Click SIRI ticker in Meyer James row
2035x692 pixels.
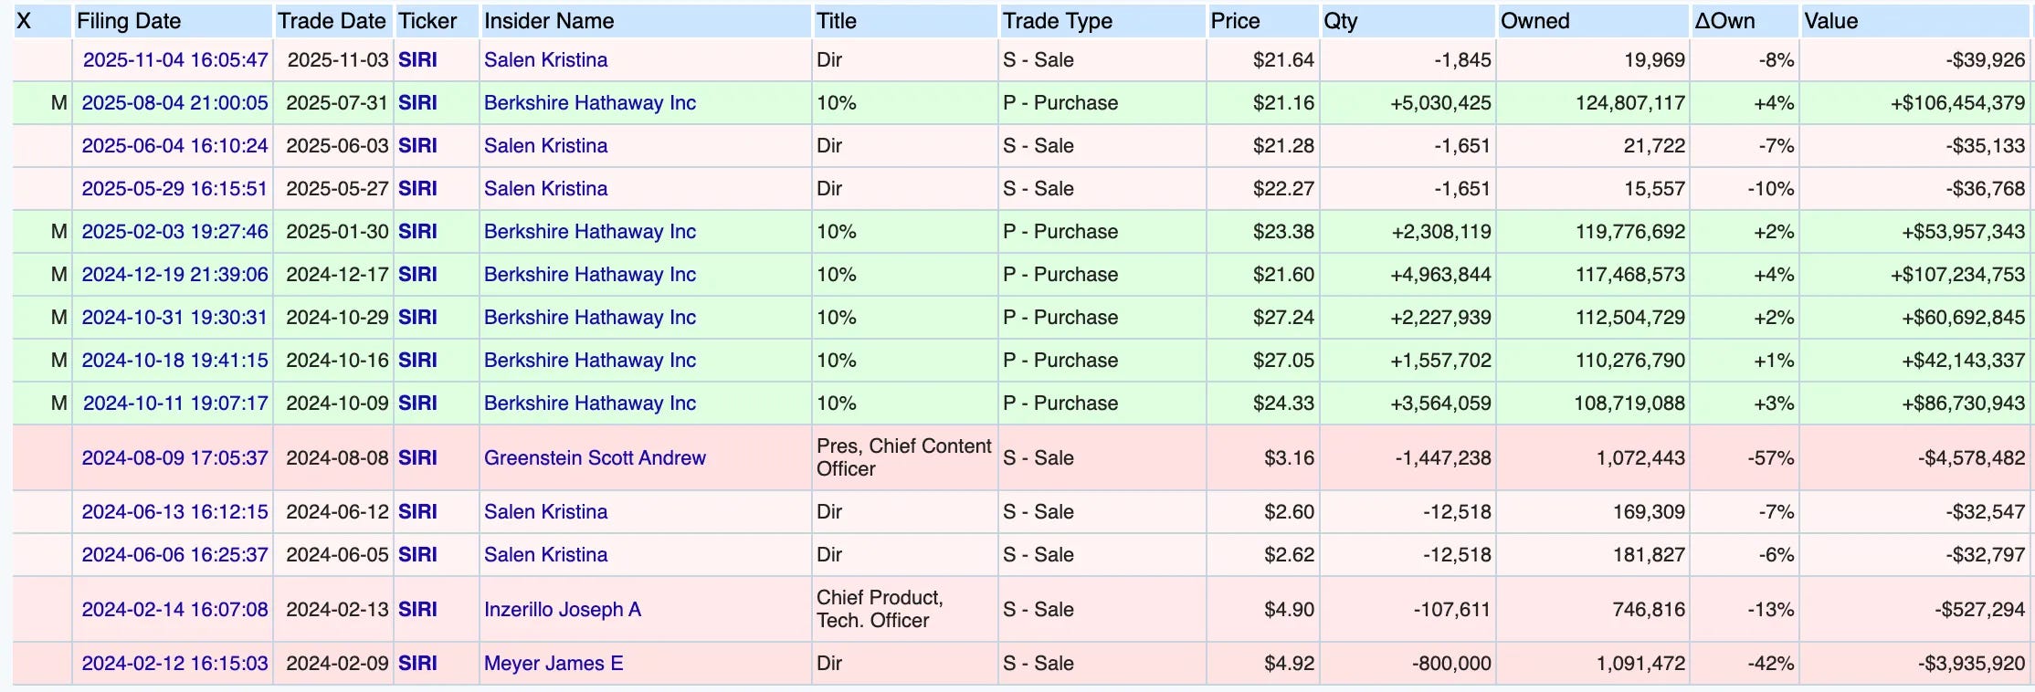click(x=417, y=664)
